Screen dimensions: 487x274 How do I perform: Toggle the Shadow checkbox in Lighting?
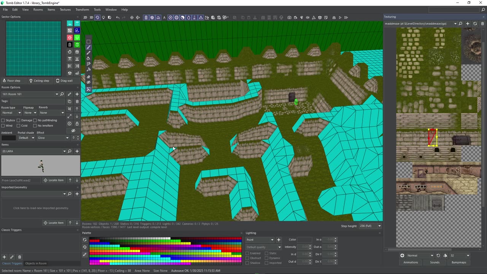247,263
